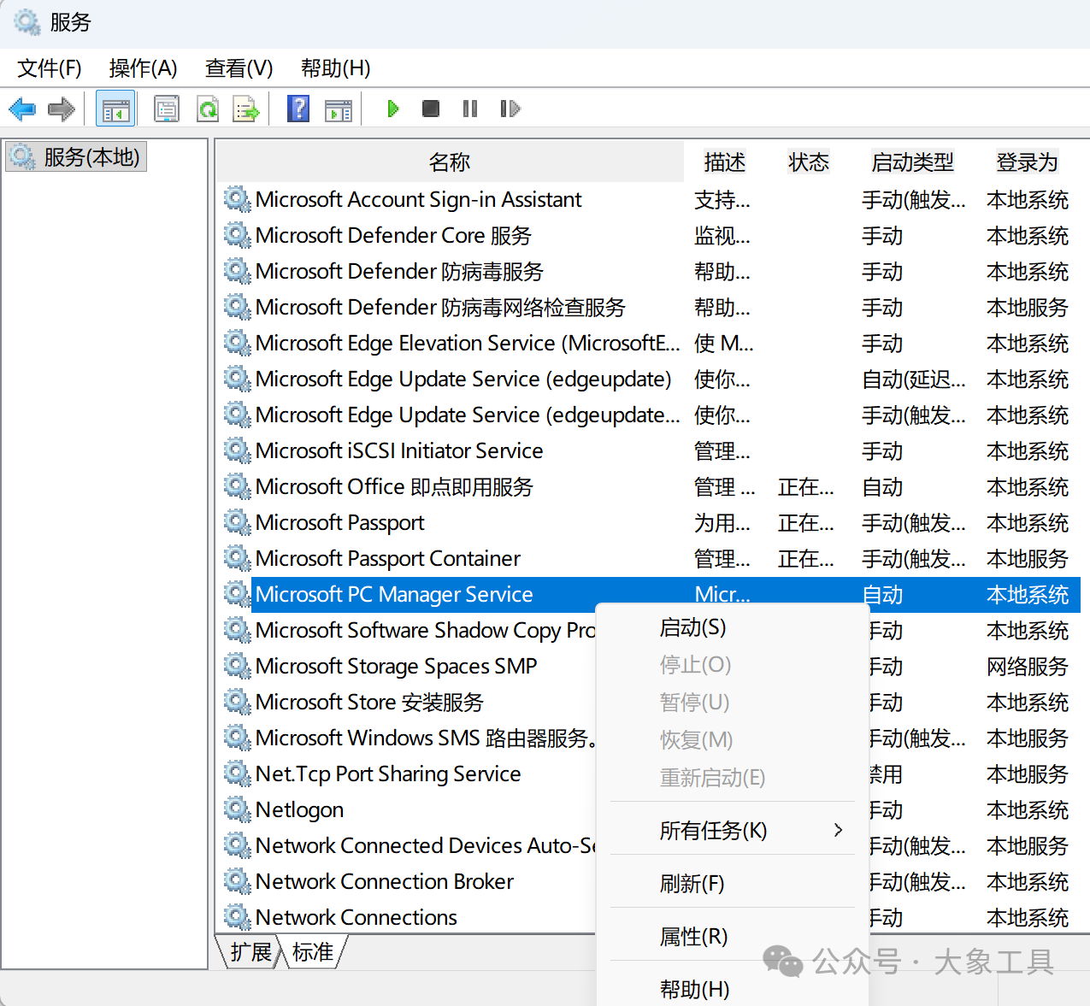Click the Refresh toolbar icon
Screen dimensions: 1090x1006
click(x=208, y=109)
